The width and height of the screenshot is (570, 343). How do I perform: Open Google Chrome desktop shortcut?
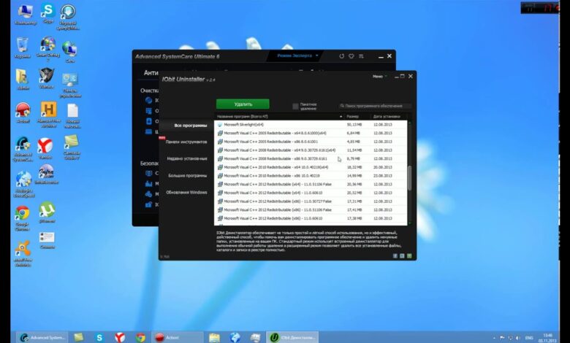[x=23, y=214]
